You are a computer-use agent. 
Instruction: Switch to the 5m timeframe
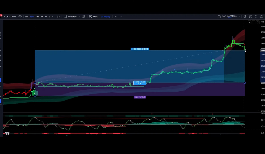(x=27, y=17)
